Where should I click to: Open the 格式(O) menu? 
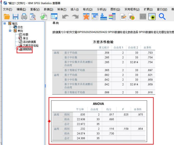[x=88, y=9]
